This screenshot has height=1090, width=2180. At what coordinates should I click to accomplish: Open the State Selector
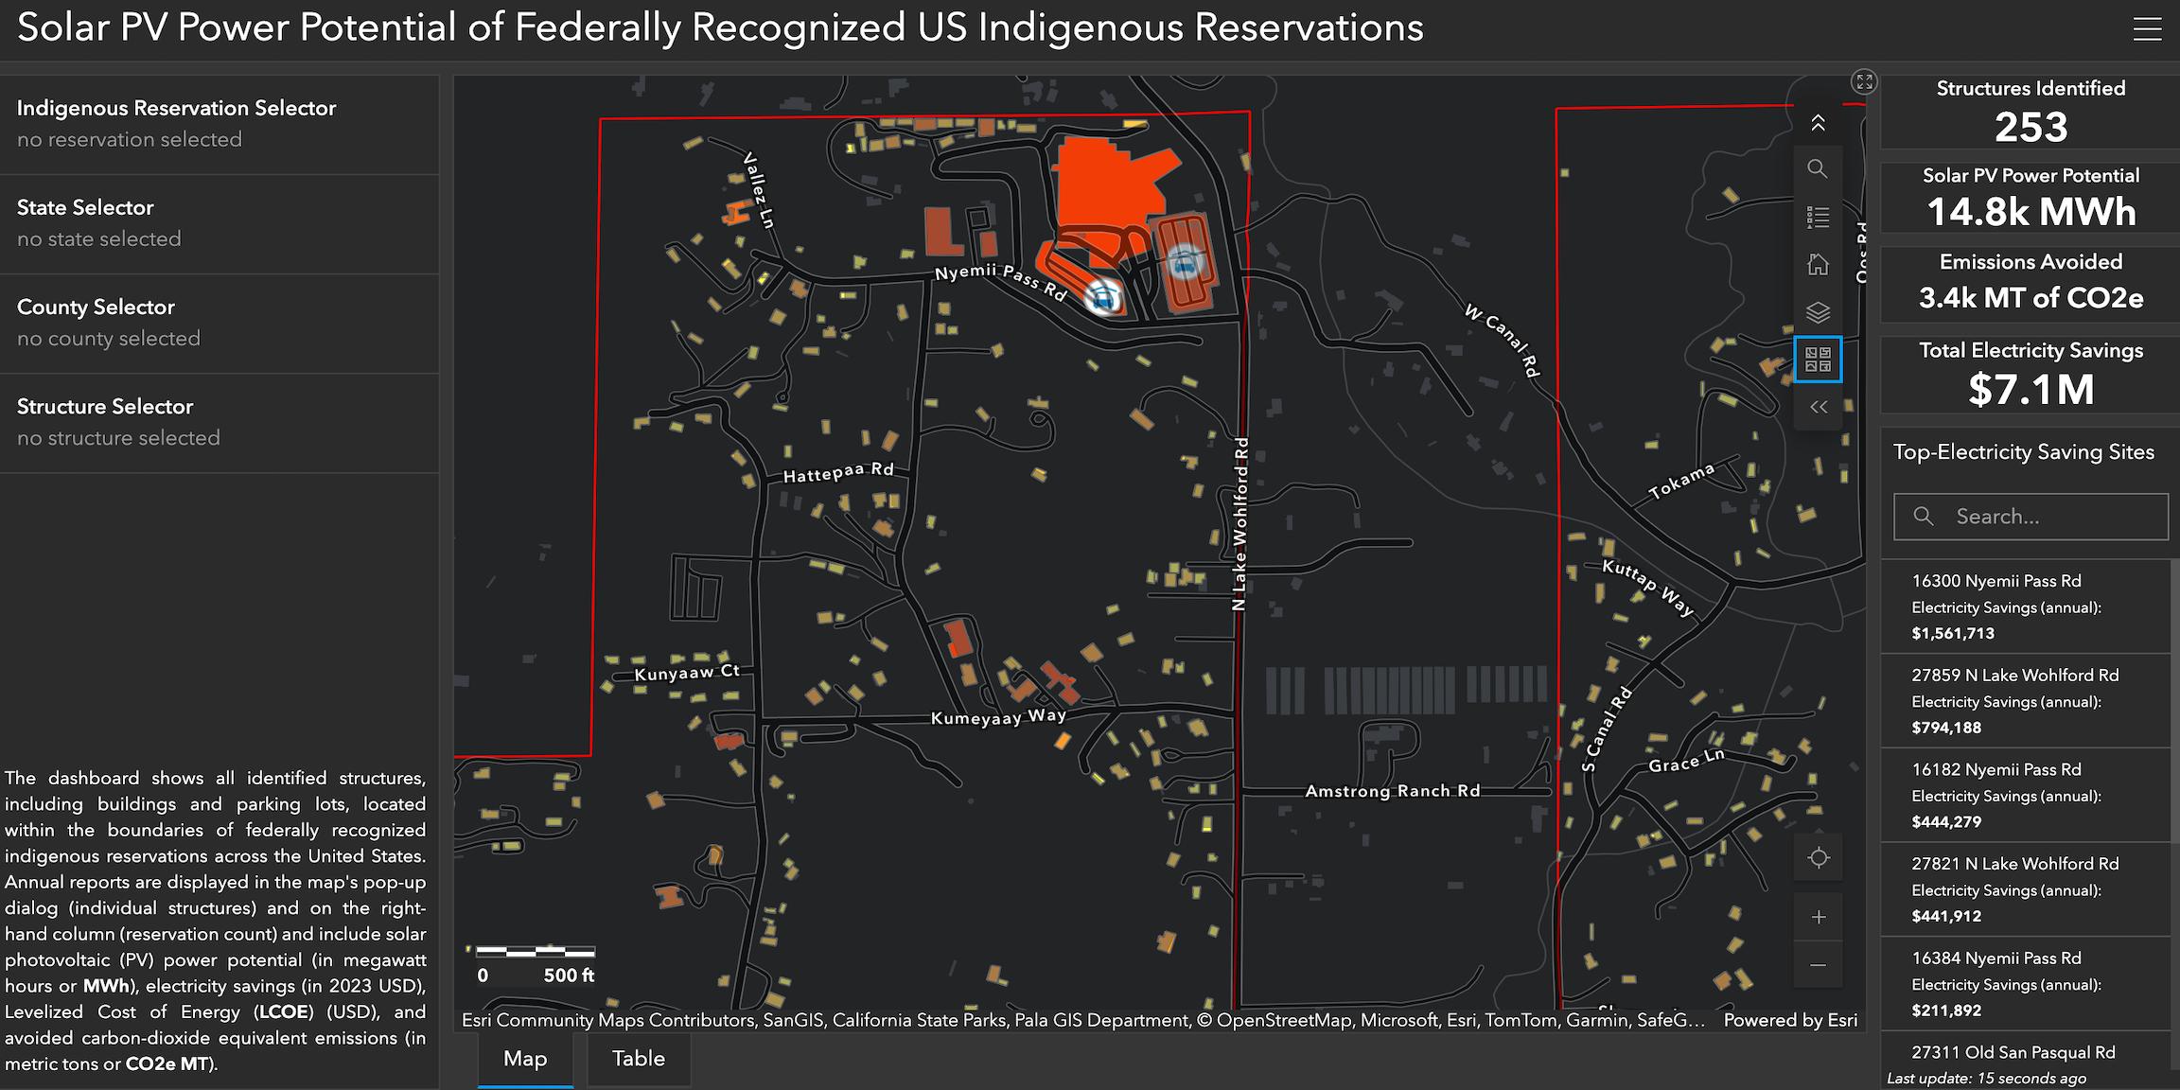(x=220, y=223)
